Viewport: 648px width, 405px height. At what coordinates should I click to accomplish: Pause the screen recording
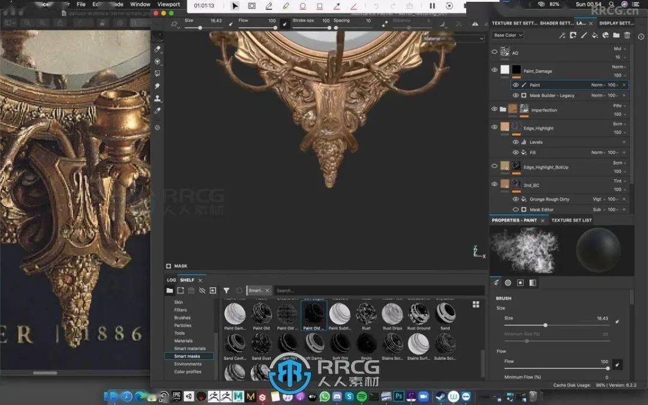[432, 6]
